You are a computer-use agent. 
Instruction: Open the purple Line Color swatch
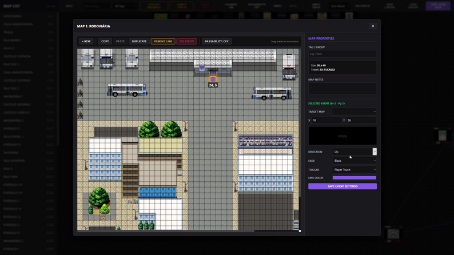pos(354,178)
